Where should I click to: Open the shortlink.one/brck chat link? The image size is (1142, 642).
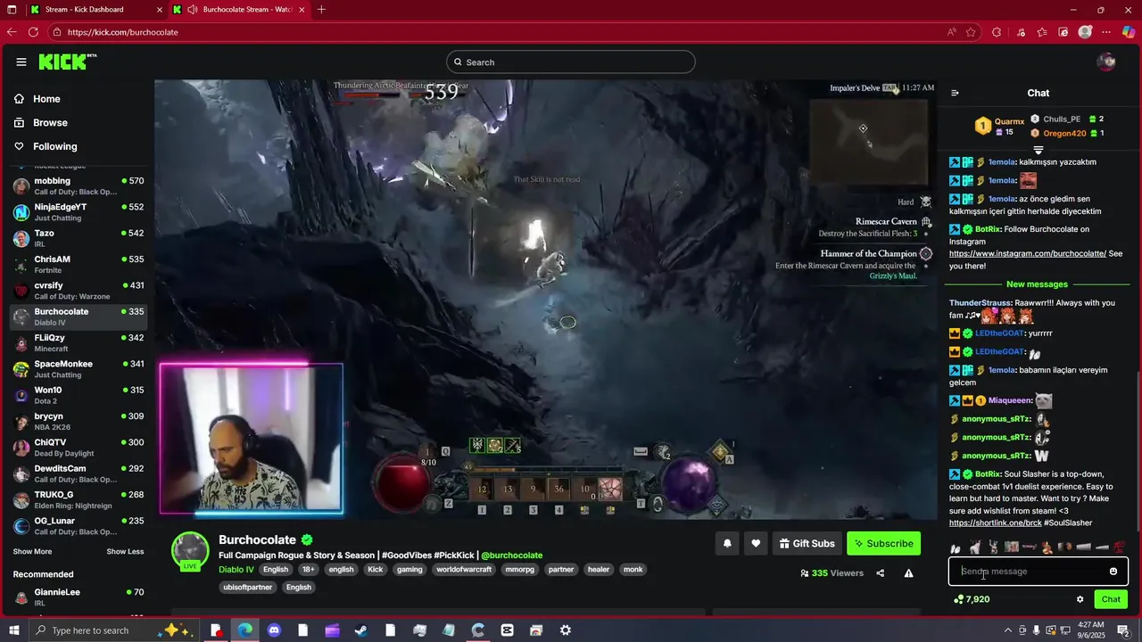tap(995, 523)
